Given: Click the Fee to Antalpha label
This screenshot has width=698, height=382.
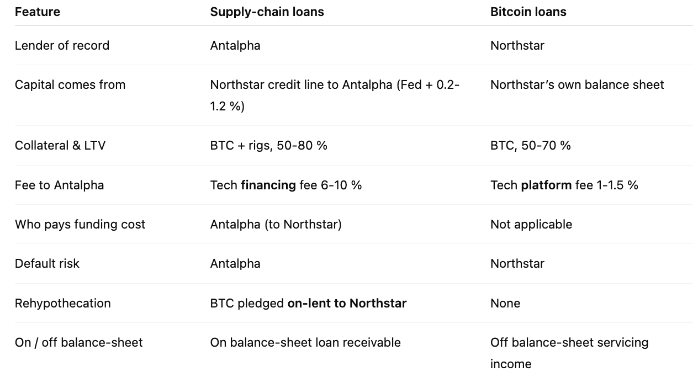Looking at the screenshot, I should click(x=59, y=185).
